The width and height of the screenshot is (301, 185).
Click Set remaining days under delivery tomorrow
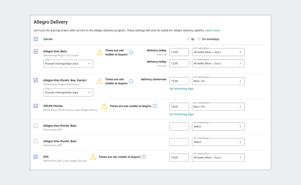pyautogui.click(x=181, y=89)
